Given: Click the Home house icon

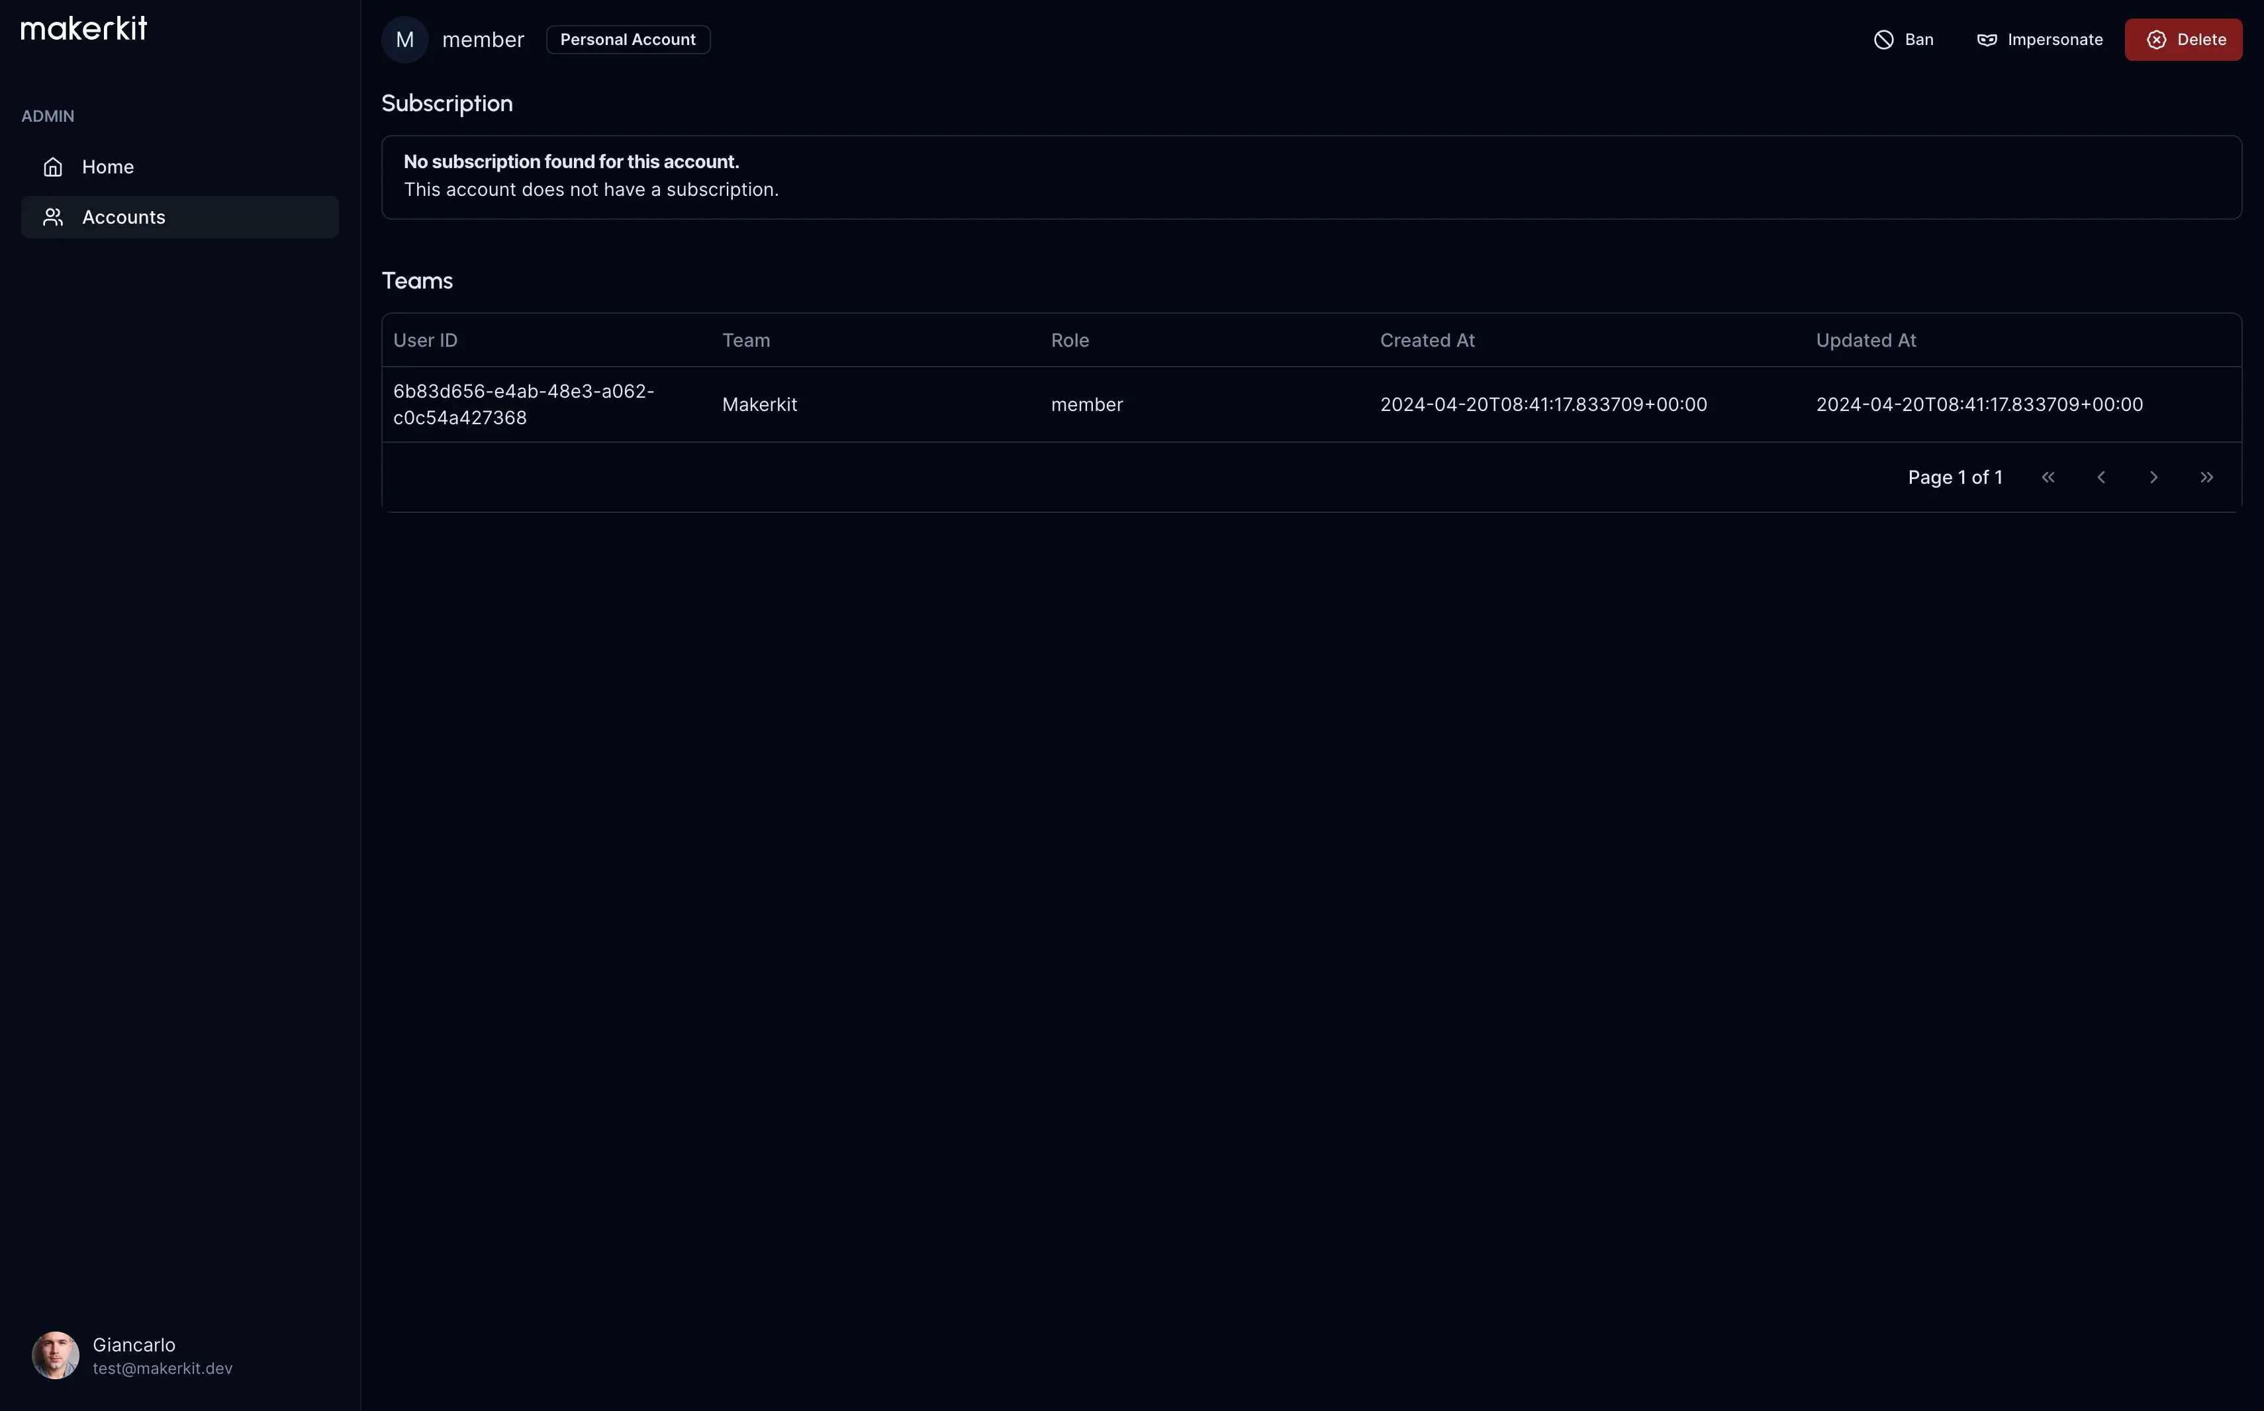Looking at the screenshot, I should (53, 167).
